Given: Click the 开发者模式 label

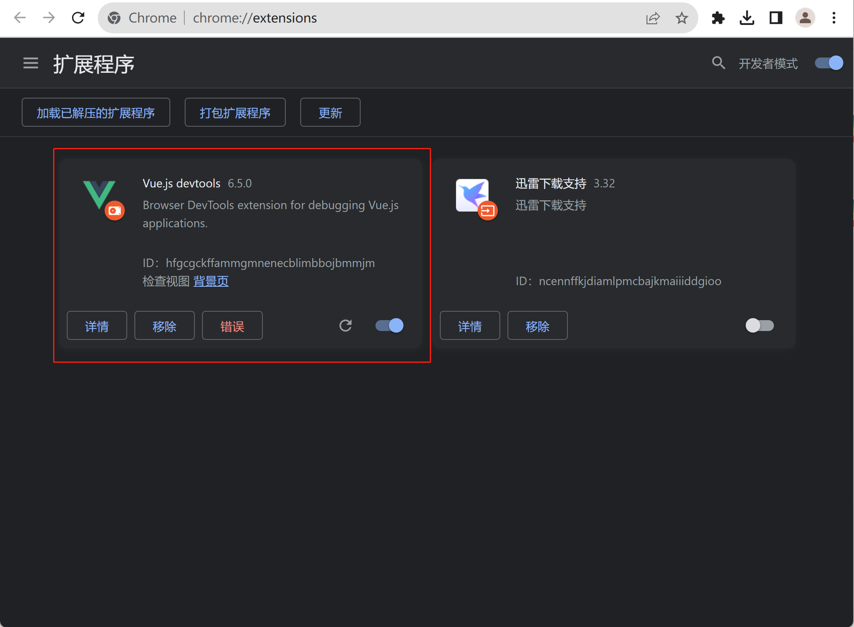Looking at the screenshot, I should tap(768, 64).
